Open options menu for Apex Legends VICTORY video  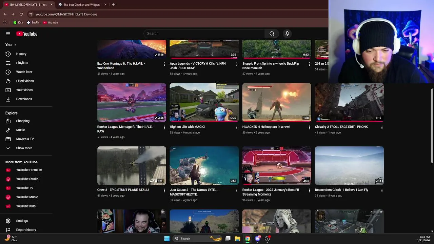237,64
